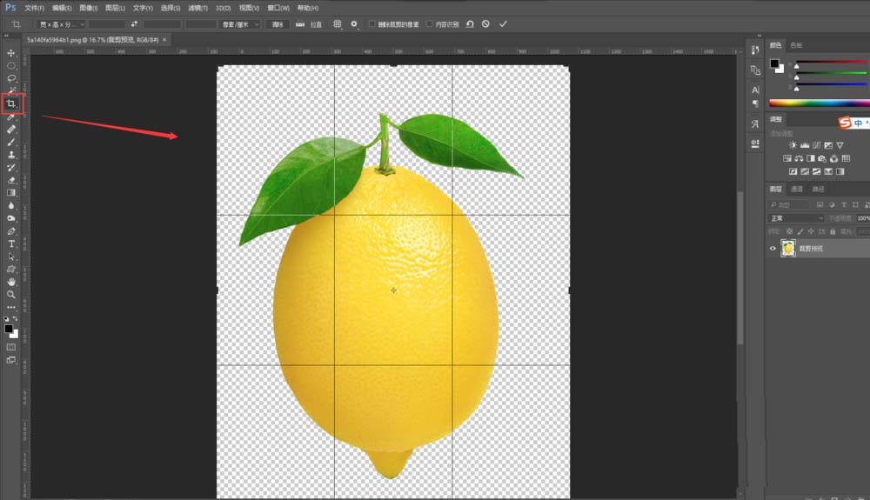This screenshot has height=500, width=870.
Task: Commit the crop with the checkmark
Action: point(503,24)
